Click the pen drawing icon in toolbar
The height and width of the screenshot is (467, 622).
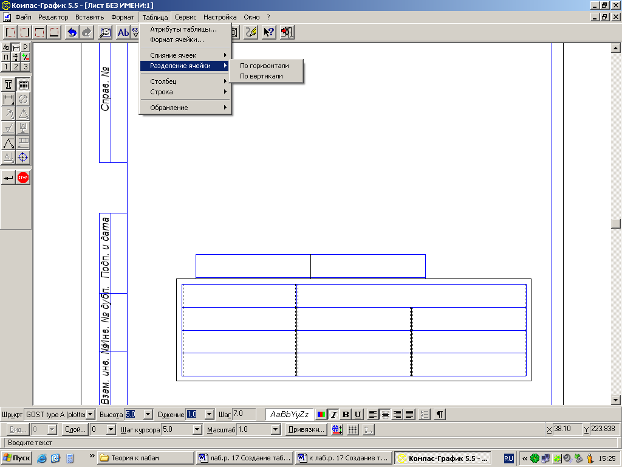[x=251, y=32]
